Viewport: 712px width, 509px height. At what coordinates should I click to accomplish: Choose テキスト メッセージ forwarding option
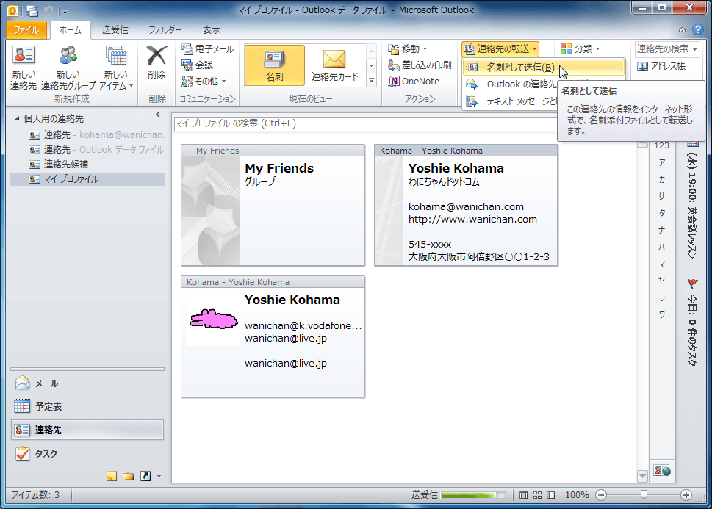[x=511, y=101]
